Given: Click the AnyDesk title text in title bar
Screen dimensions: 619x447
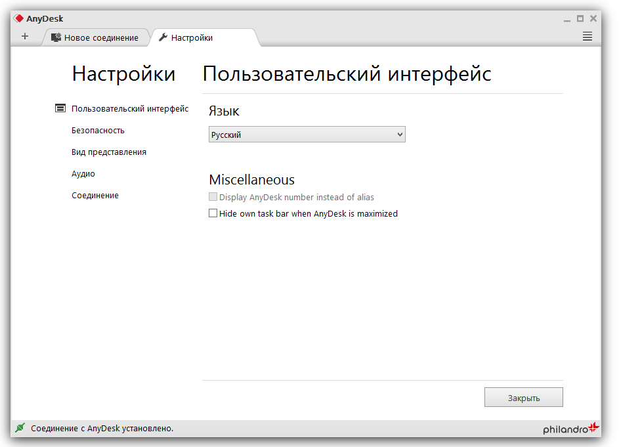Looking at the screenshot, I should pyautogui.click(x=45, y=18).
